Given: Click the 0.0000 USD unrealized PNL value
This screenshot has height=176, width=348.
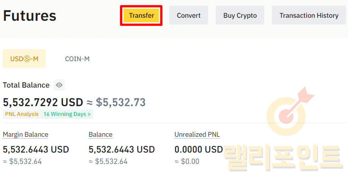Looking at the screenshot, I should [199, 150].
